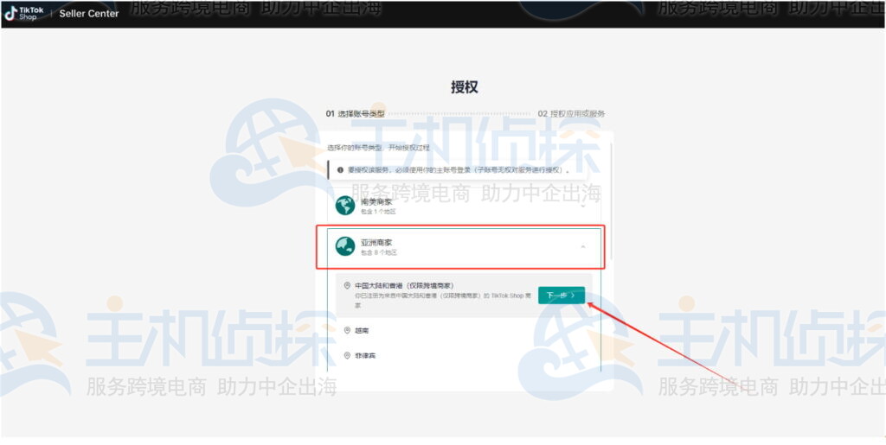Image resolution: width=886 pixels, height=445 pixels.
Task: Click the Seller Center header label
Action: pyautogui.click(x=89, y=14)
